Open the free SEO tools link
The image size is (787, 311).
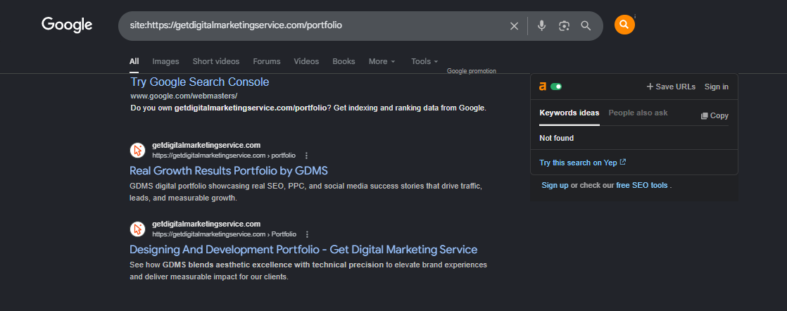[642, 185]
